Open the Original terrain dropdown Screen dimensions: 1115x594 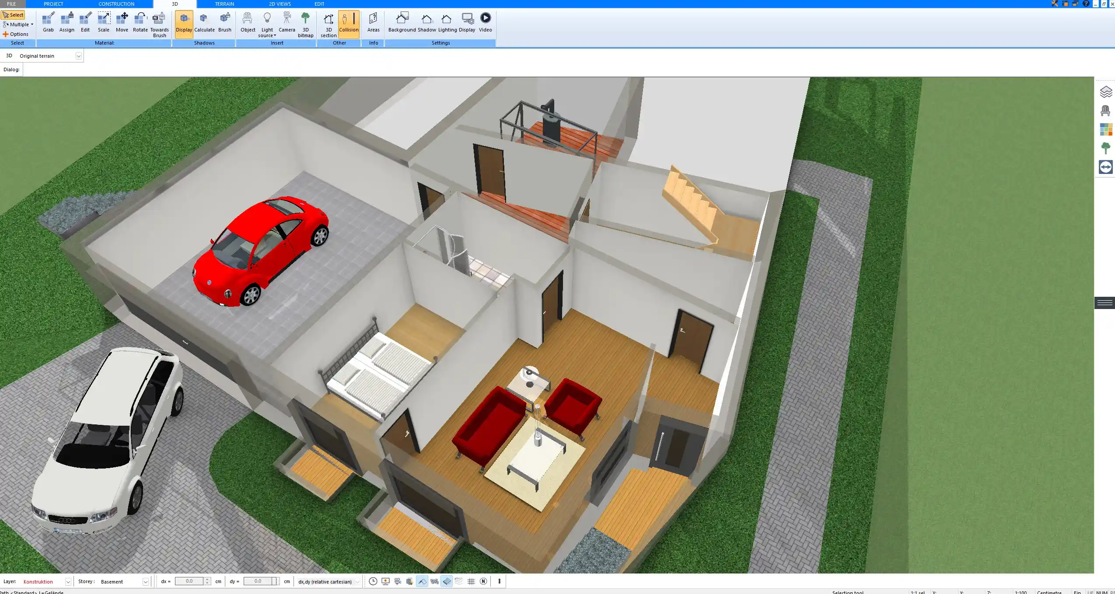click(78, 56)
